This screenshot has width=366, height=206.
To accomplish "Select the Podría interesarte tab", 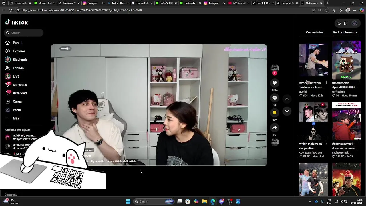I will [345, 32].
